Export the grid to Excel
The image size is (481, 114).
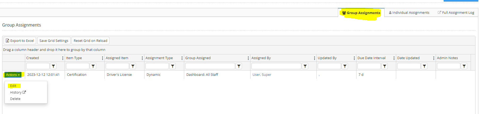click(x=20, y=41)
